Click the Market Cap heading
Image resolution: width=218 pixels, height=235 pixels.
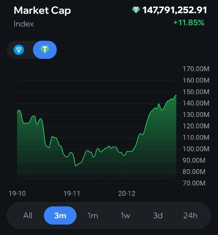[x=42, y=11]
